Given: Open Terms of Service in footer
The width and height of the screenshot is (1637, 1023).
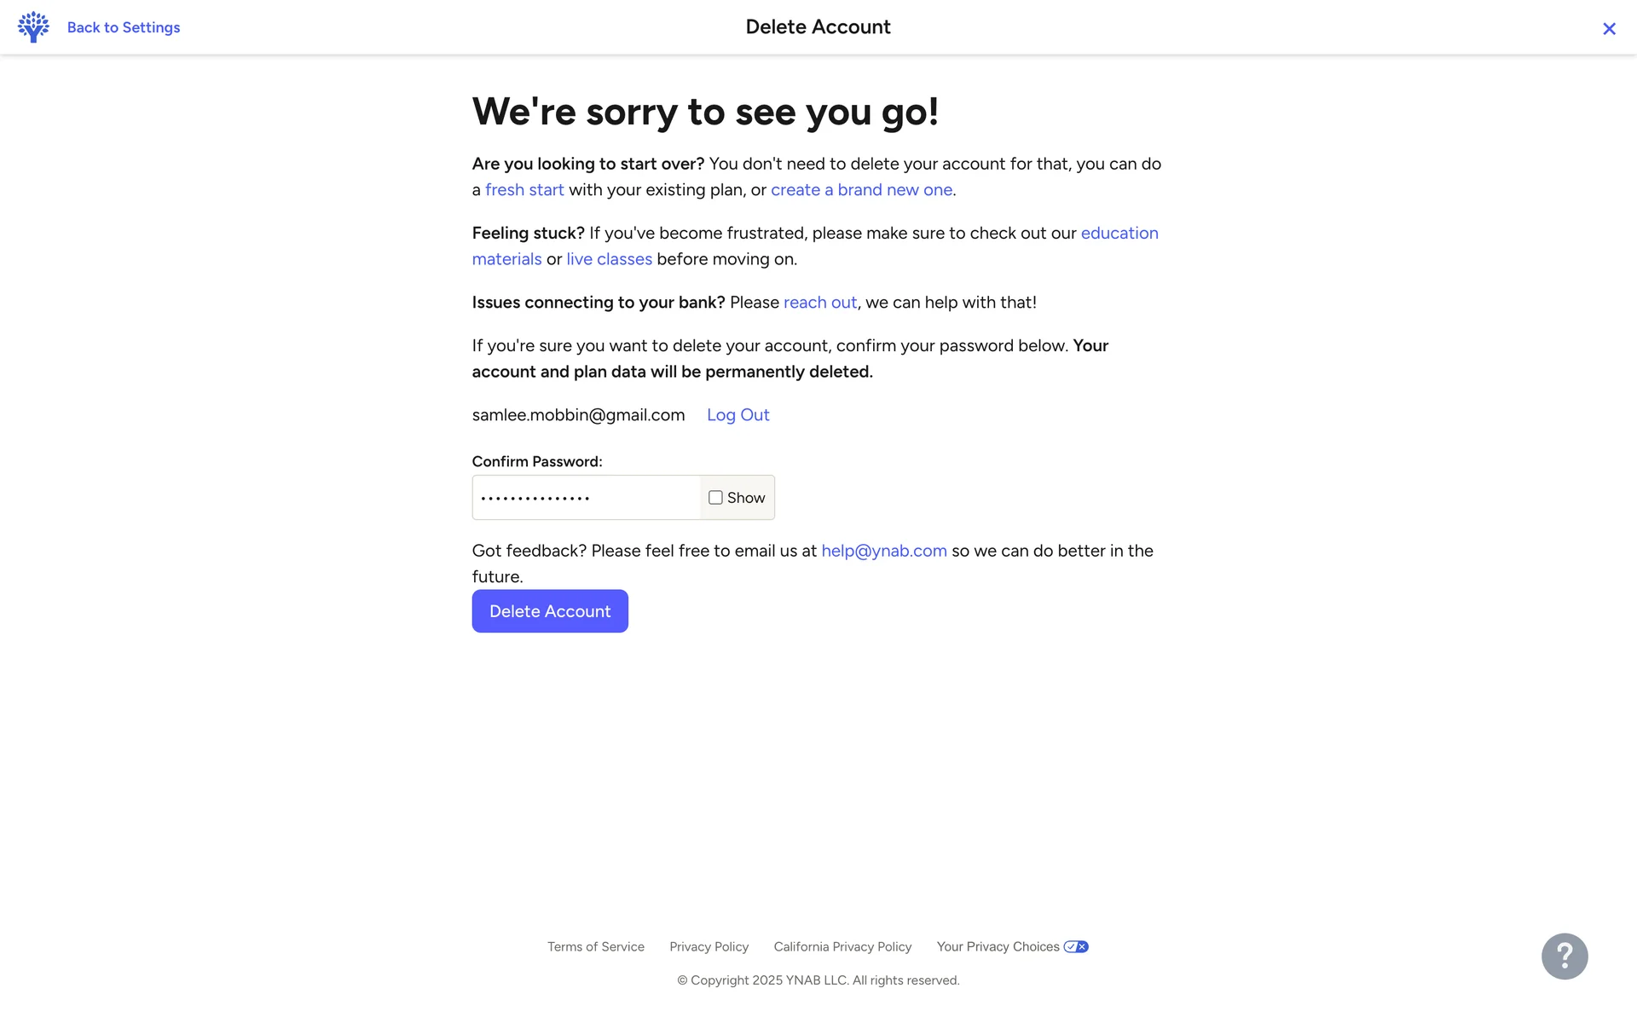Looking at the screenshot, I should 595,946.
